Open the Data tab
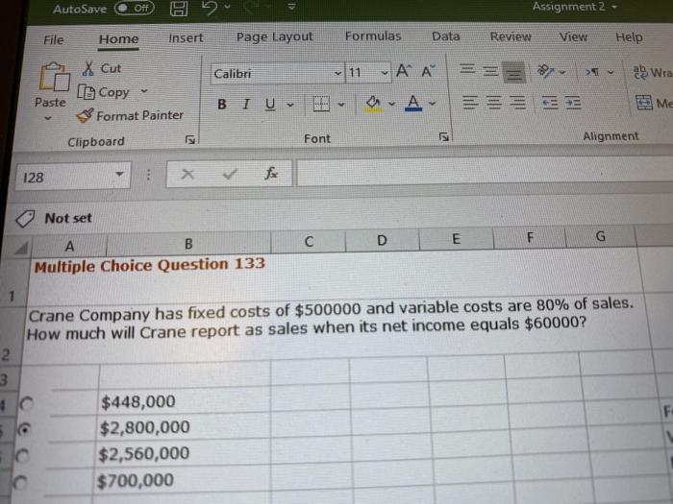The height and width of the screenshot is (504, 673). click(x=445, y=36)
